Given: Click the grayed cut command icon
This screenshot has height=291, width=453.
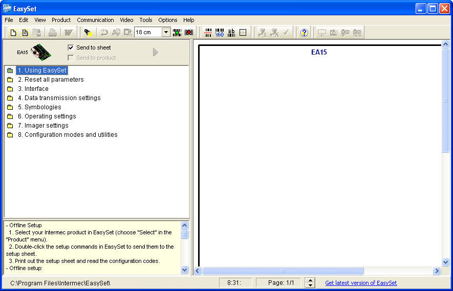Looking at the screenshot, I should [116, 32].
